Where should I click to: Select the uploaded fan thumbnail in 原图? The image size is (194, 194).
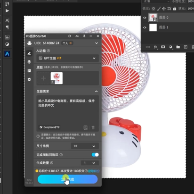click(x=57, y=78)
